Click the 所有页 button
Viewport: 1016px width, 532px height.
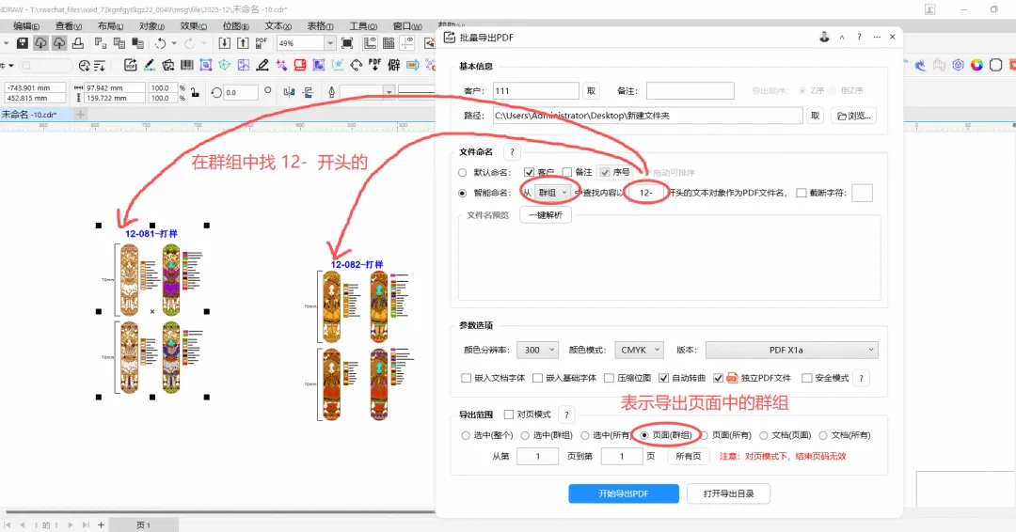pyautogui.click(x=688, y=456)
